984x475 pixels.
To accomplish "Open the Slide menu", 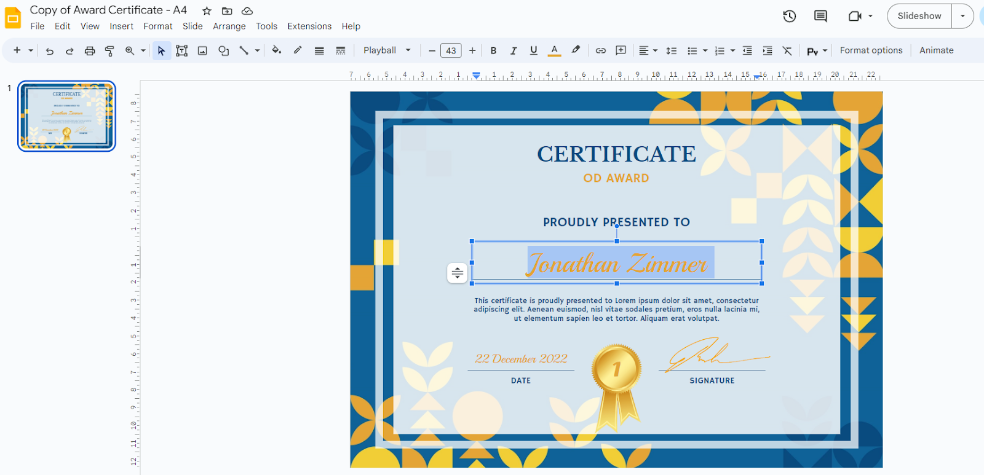I will (192, 26).
